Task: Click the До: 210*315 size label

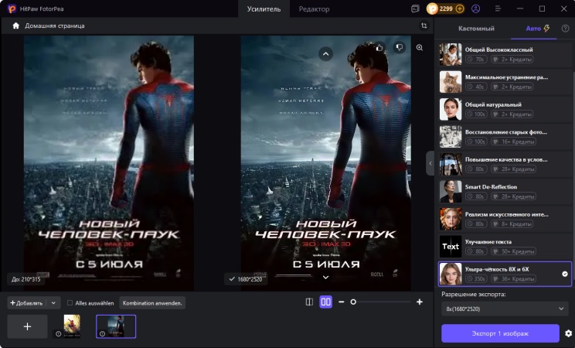Action: [26, 279]
